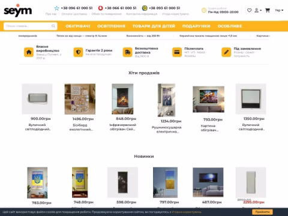Screen dimensions: 288x216
Task: Call number +38 093 61 000 51
Action: 164,8
